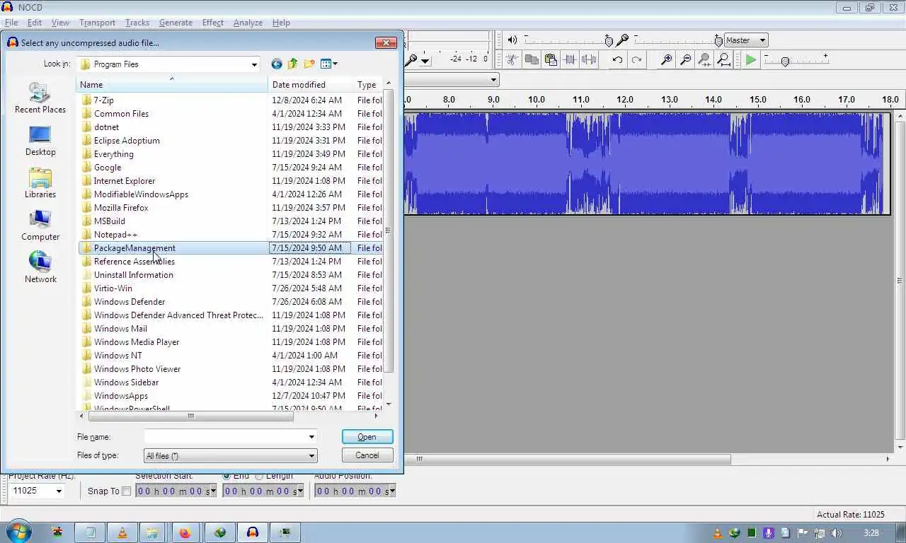This screenshot has width=906, height=543.
Task: Click the Undo arrow icon
Action: (617, 60)
